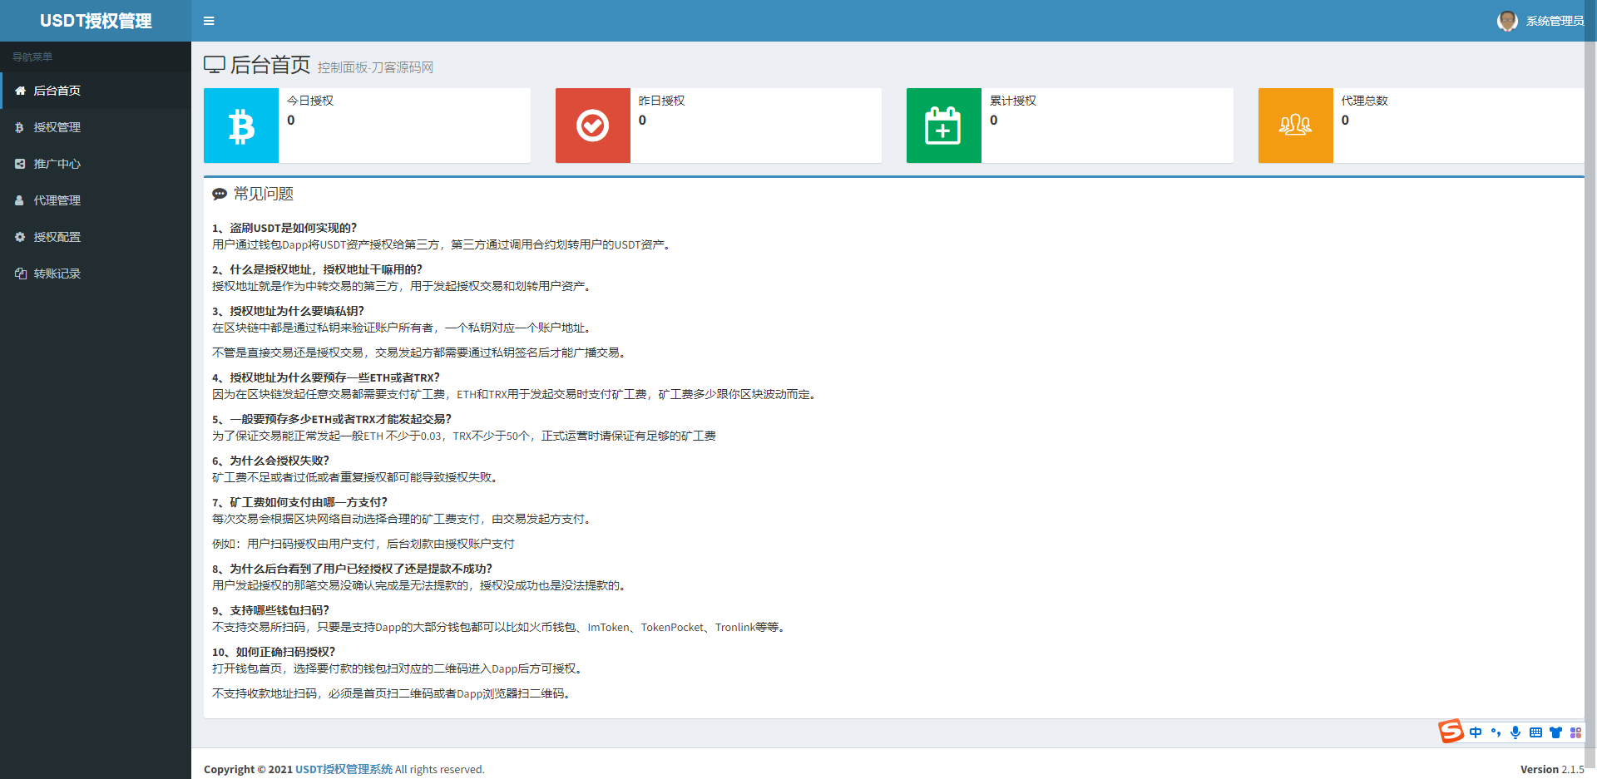Click the USDT授权管理 logo title
The height and width of the screenshot is (779, 1597).
point(96,21)
